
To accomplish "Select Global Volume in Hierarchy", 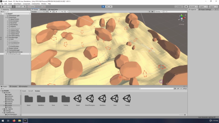I will click(13, 48).
